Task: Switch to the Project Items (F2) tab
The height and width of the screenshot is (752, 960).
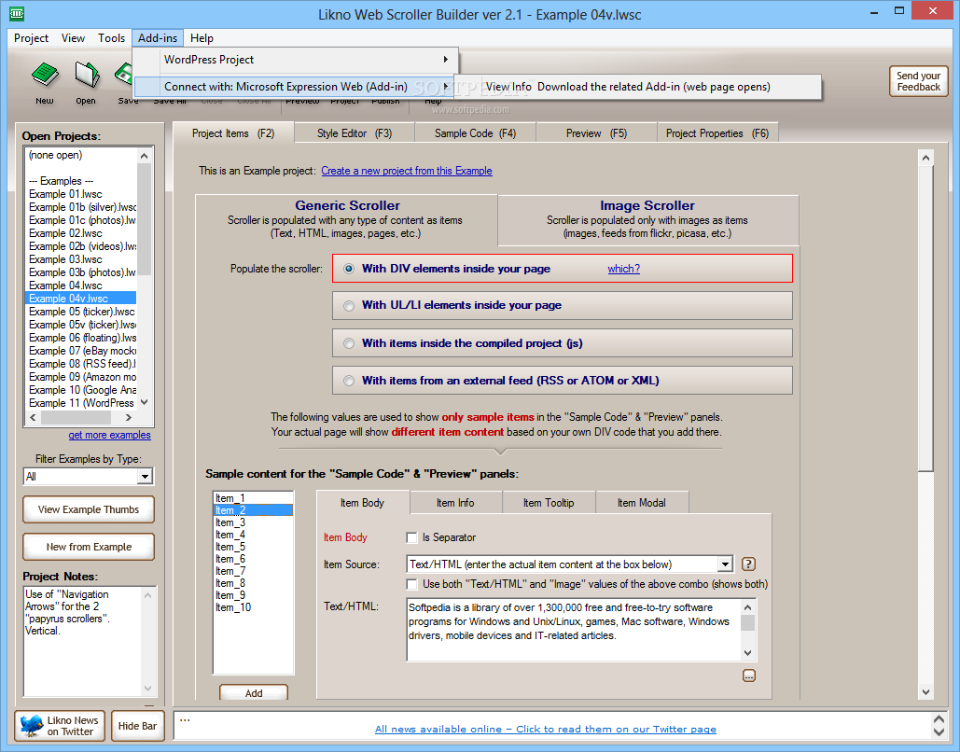Action: point(233,133)
